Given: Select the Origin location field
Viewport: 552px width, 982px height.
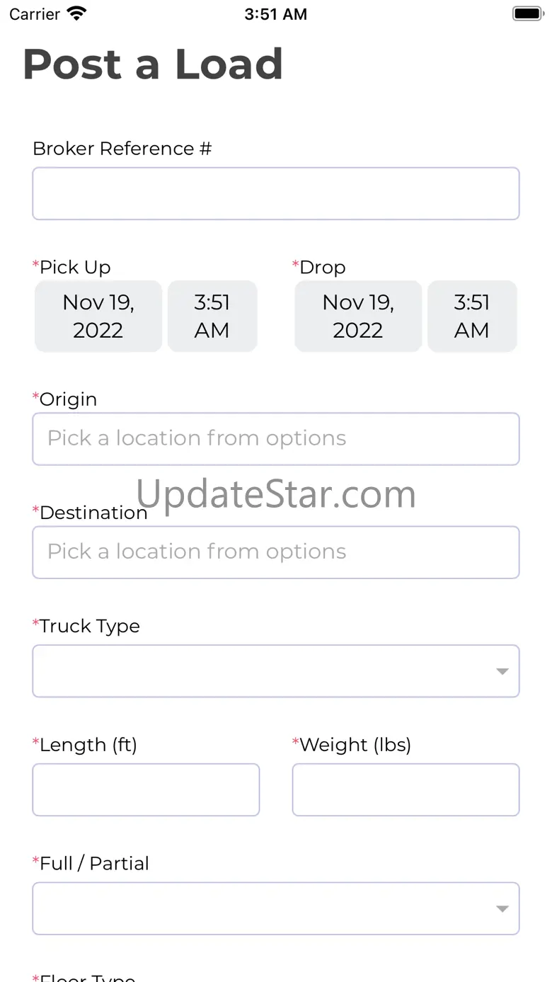Looking at the screenshot, I should point(276,439).
